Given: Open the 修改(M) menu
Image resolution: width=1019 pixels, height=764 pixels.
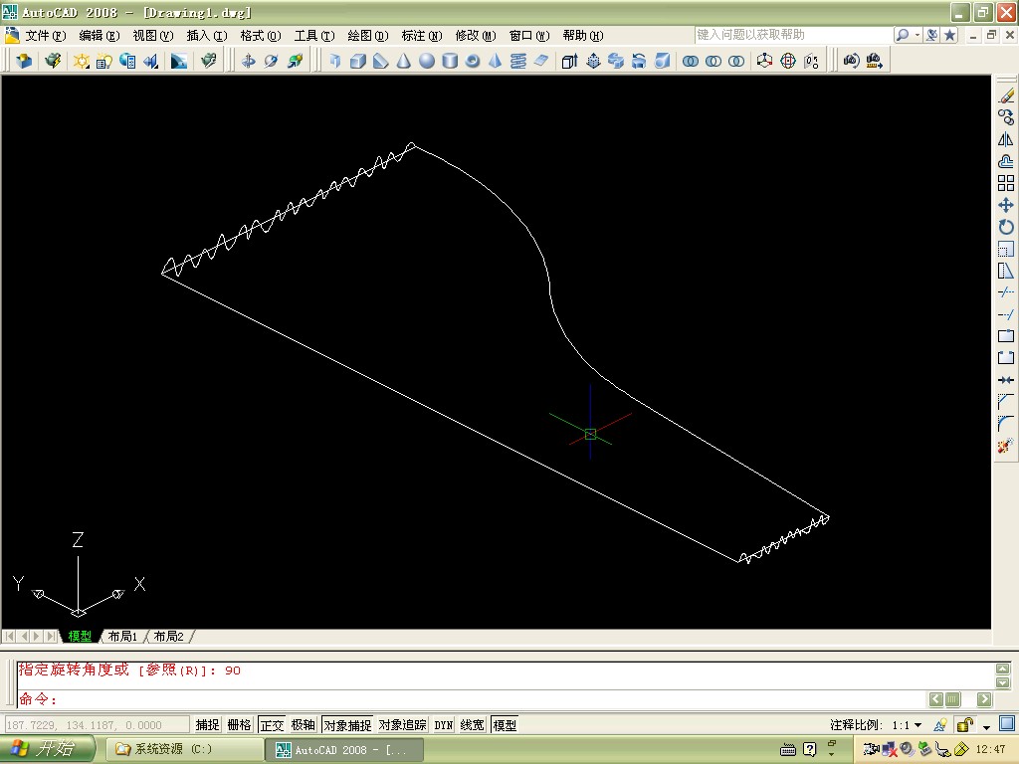Looking at the screenshot, I should tap(475, 36).
